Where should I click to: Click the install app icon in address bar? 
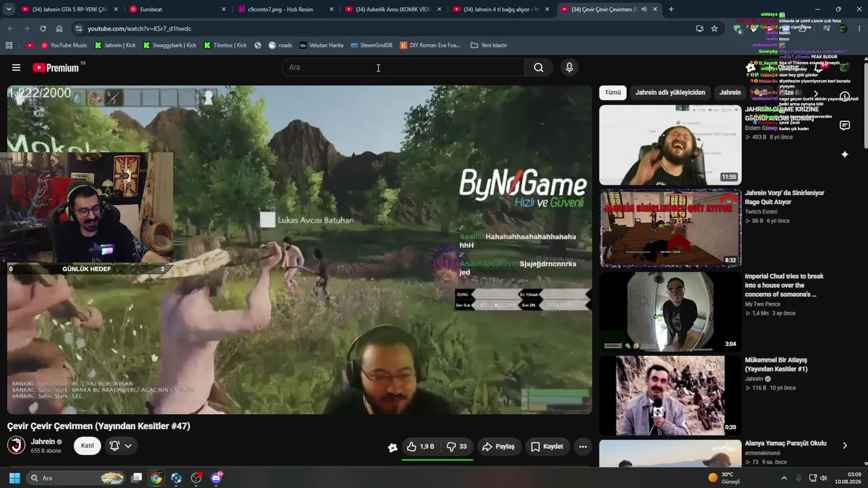click(x=699, y=28)
